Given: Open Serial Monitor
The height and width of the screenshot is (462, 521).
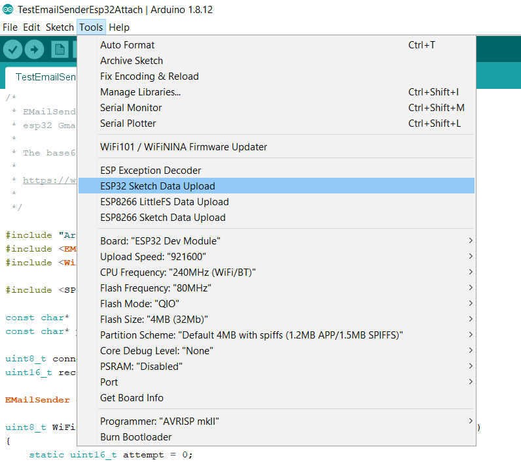Looking at the screenshot, I should pyautogui.click(x=276, y=108).
